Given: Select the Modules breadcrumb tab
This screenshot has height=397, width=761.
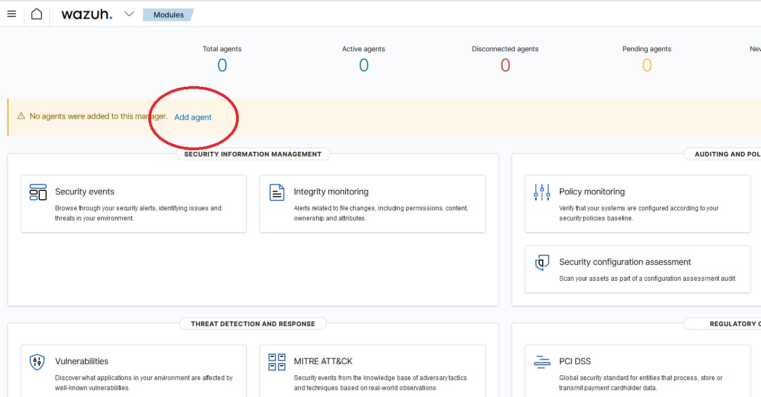Looking at the screenshot, I should (x=168, y=15).
